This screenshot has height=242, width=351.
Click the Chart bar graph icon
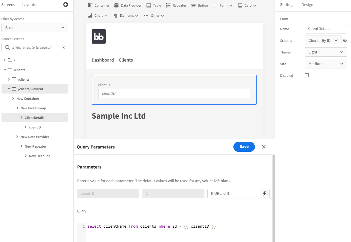90,16
